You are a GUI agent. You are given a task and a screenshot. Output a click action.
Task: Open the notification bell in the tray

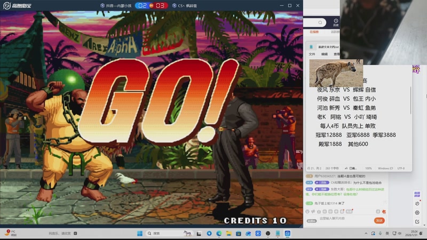click(421, 234)
